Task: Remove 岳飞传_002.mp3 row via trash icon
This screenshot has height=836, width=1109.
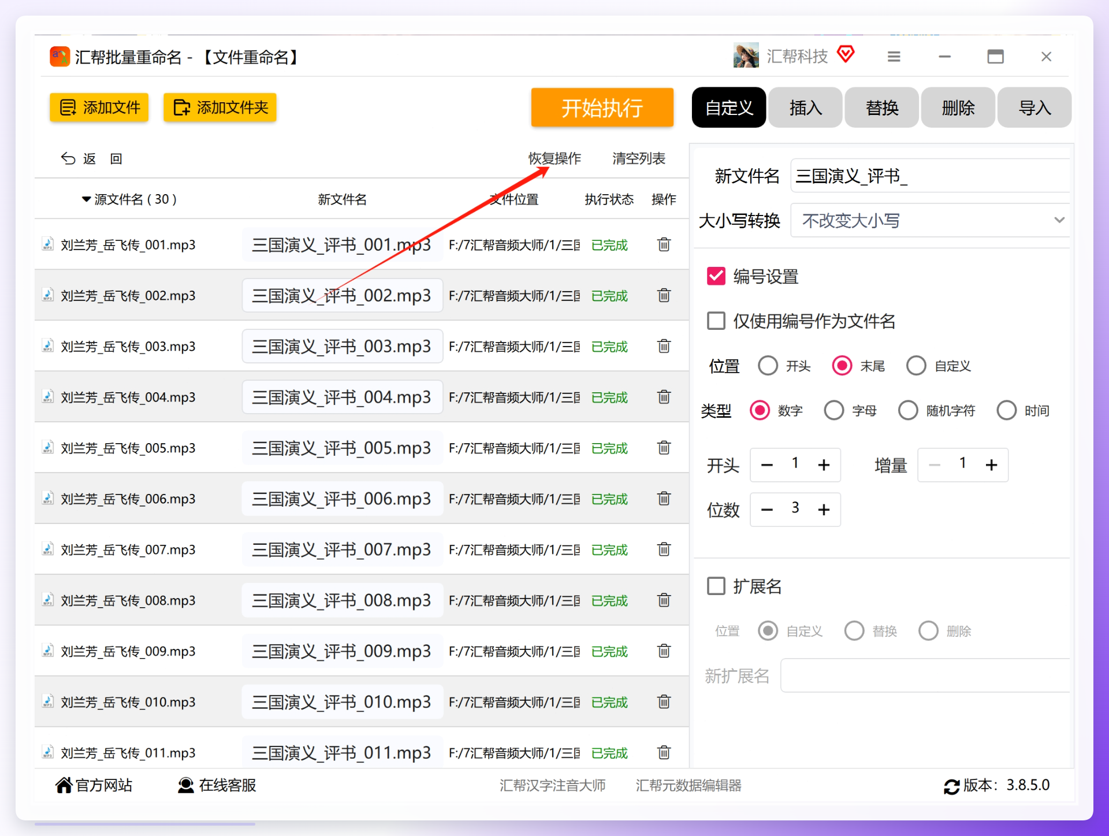Action: pyautogui.click(x=664, y=295)
